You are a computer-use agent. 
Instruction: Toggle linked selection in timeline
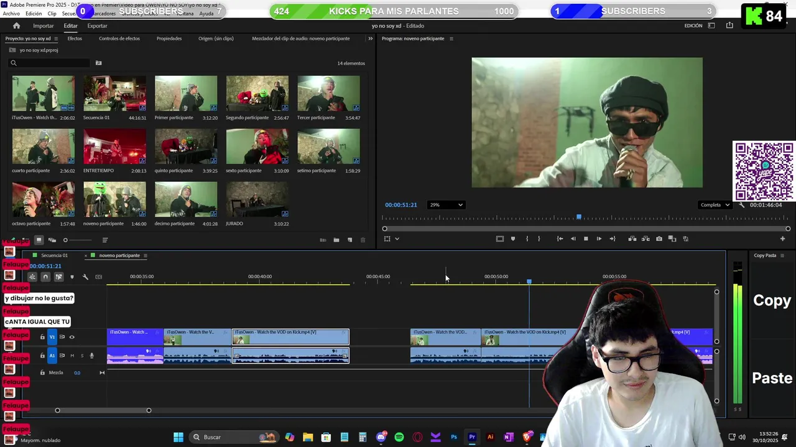tap(58, 277)
